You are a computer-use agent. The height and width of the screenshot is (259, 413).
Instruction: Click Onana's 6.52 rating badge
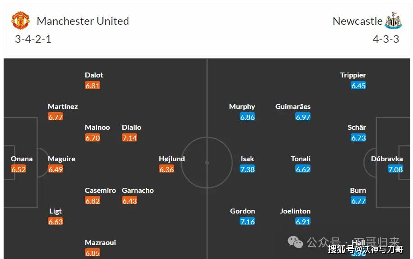tap(19, 169)
